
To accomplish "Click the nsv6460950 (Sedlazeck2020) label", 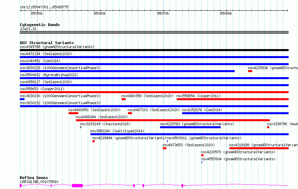I will (94, 110).
